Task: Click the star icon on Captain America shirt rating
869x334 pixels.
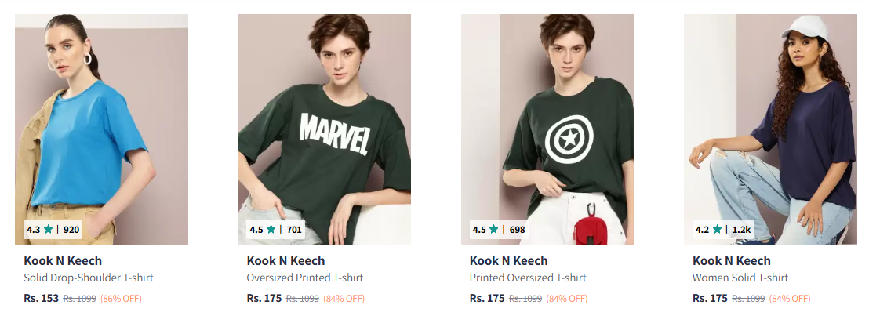Action: (494, 230)
